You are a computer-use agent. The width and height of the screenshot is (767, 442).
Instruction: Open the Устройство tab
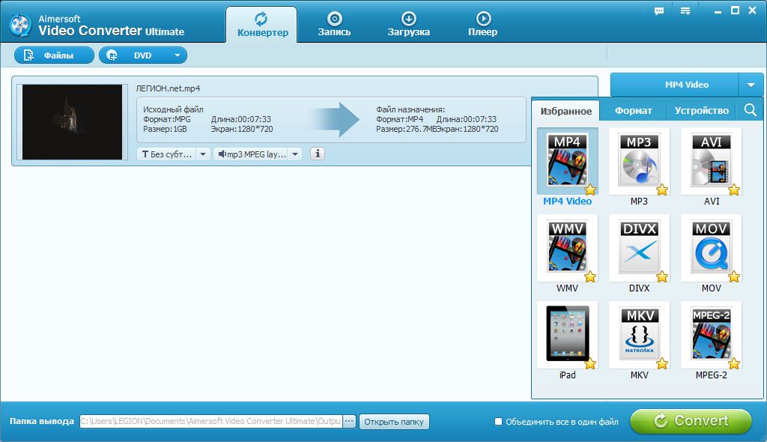coord(701,111)
